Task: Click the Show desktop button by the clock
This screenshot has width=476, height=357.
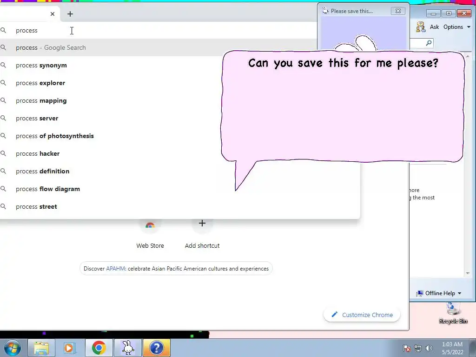Action: 473,348
